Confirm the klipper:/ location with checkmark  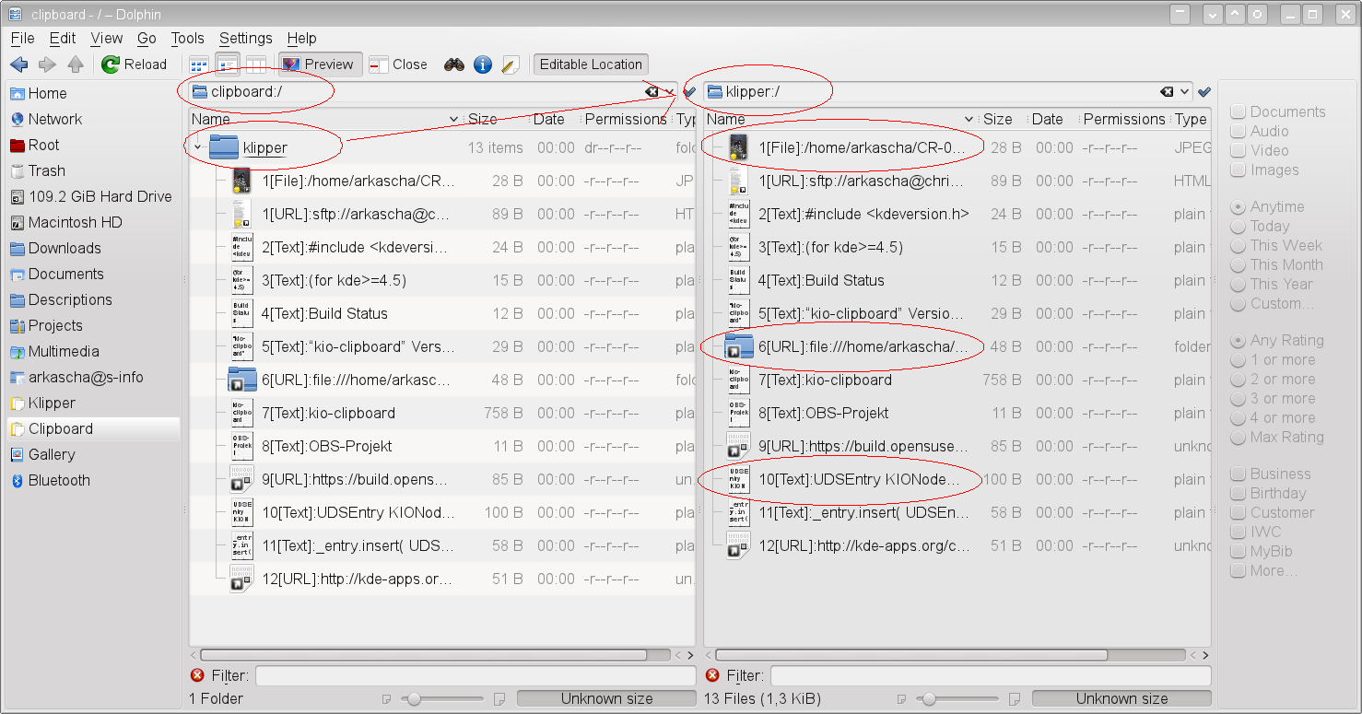tap(1203, 92)
